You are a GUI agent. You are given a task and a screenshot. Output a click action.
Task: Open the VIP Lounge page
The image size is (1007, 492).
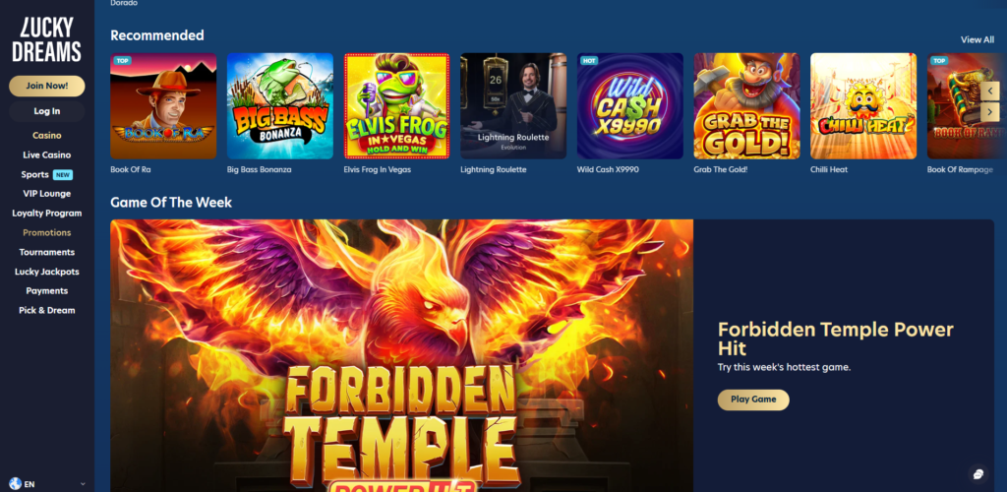pos(47,193)
